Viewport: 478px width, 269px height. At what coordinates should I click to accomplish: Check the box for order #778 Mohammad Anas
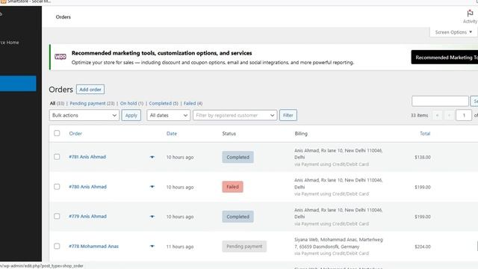[57, 246]
